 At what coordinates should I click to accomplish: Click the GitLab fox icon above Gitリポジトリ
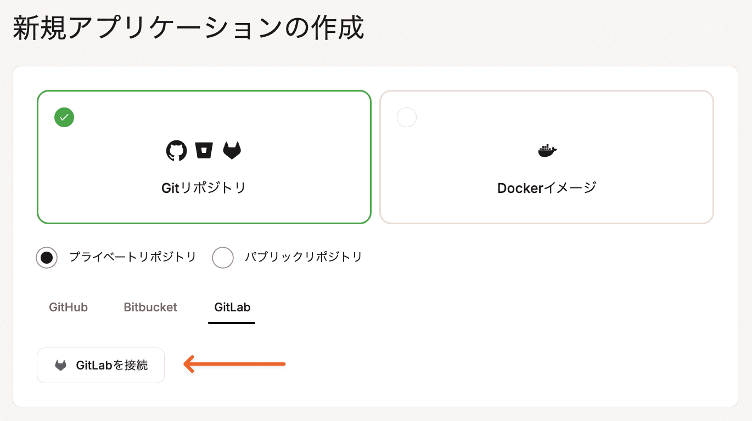[232, 150]
